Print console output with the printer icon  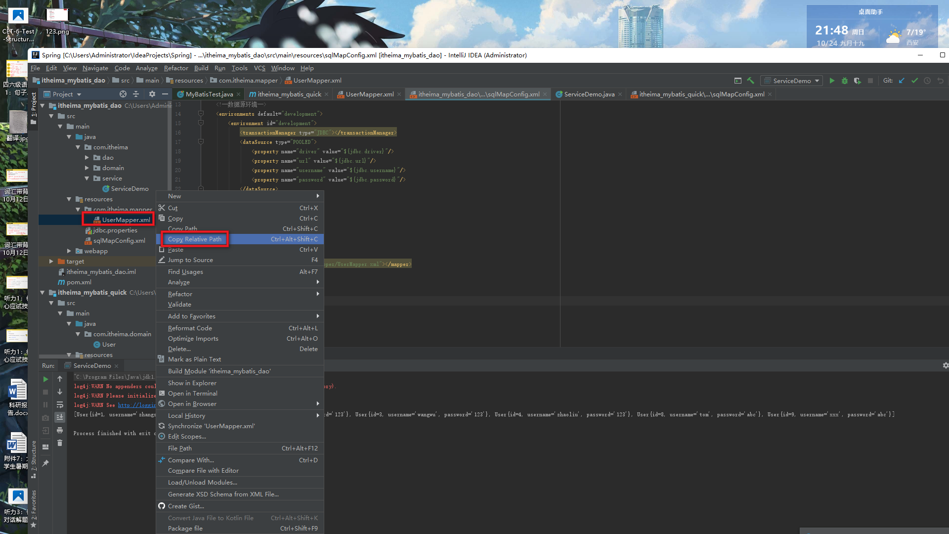coord(60,429)
